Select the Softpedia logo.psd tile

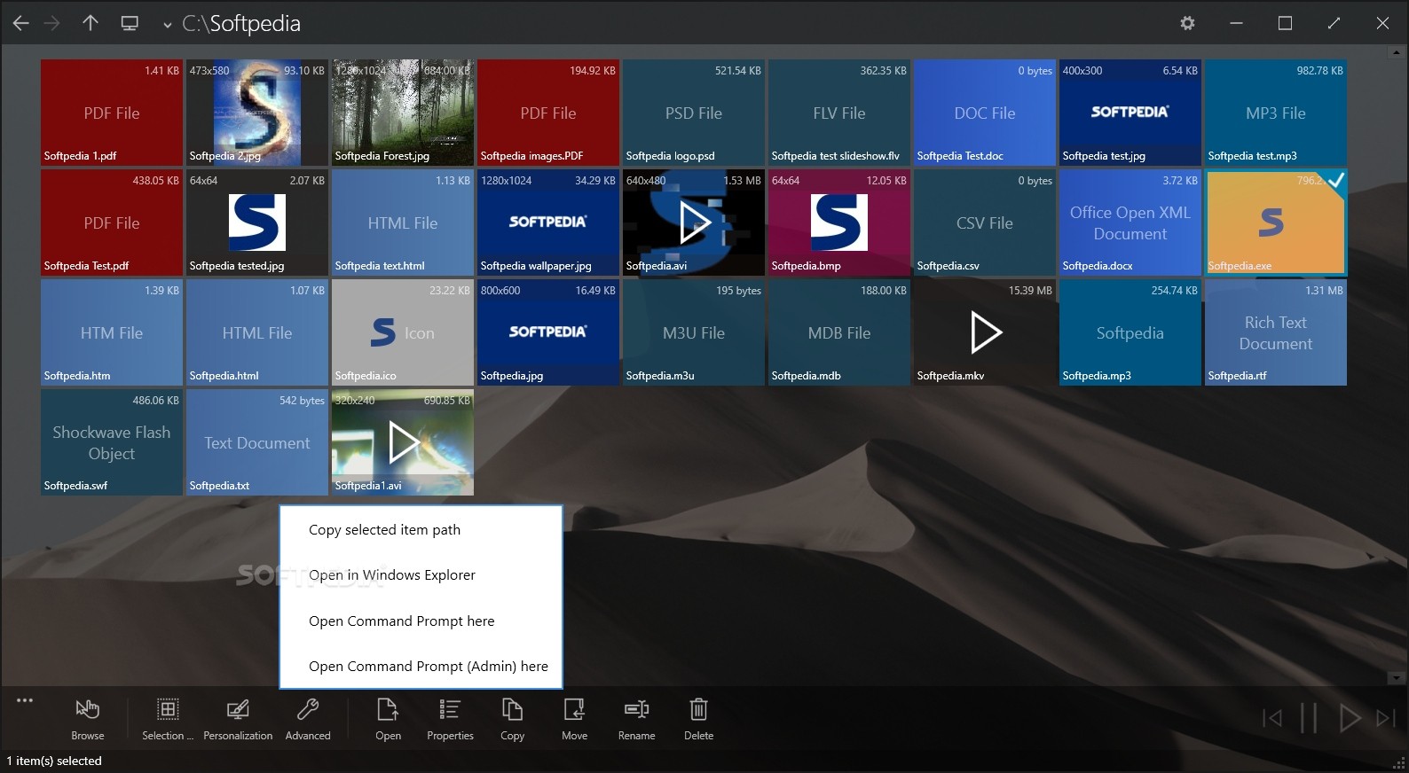(694, 113)
